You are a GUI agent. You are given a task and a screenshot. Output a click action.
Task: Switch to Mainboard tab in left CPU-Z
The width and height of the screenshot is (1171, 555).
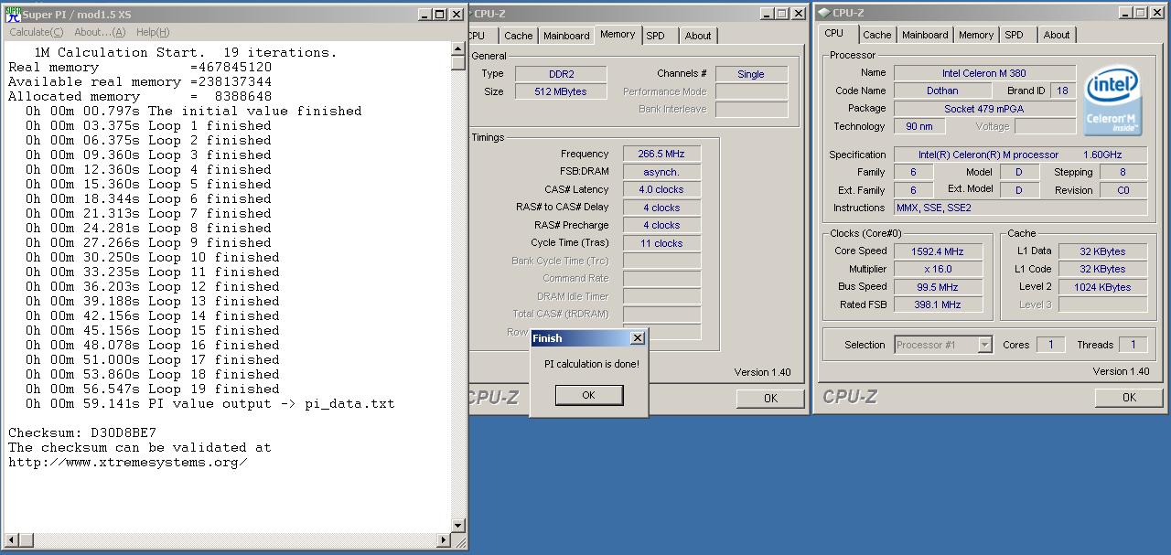[566, 36]
